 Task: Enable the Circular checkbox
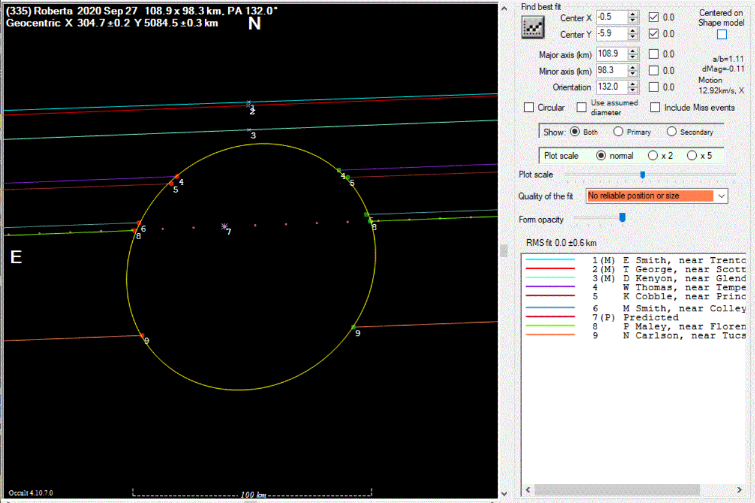coord(529,108)
